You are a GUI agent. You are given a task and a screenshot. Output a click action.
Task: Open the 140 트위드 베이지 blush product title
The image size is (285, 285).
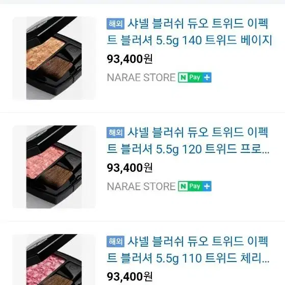pos(189,32)
